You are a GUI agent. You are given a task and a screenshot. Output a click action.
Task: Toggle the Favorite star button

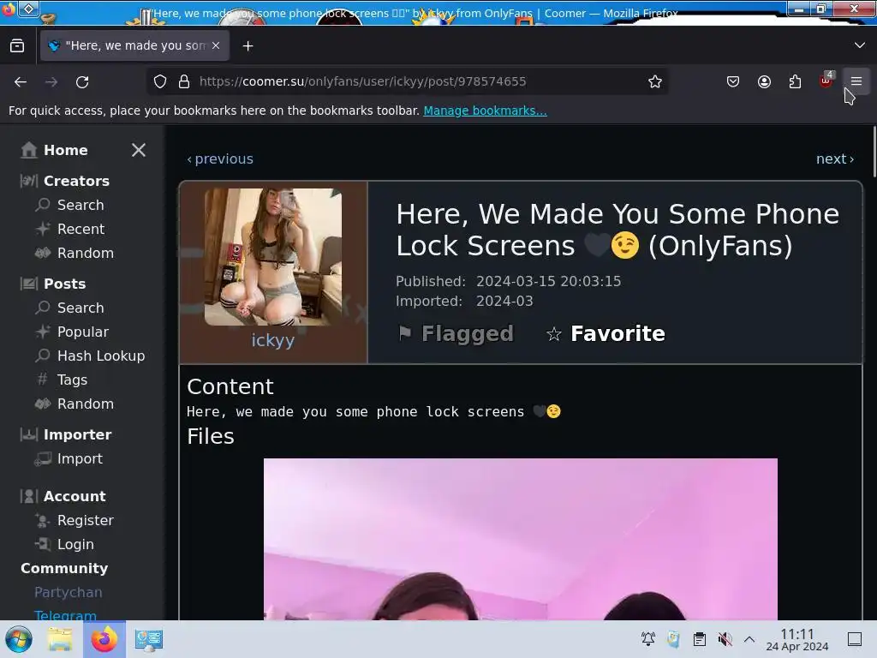tap(606, 333)
